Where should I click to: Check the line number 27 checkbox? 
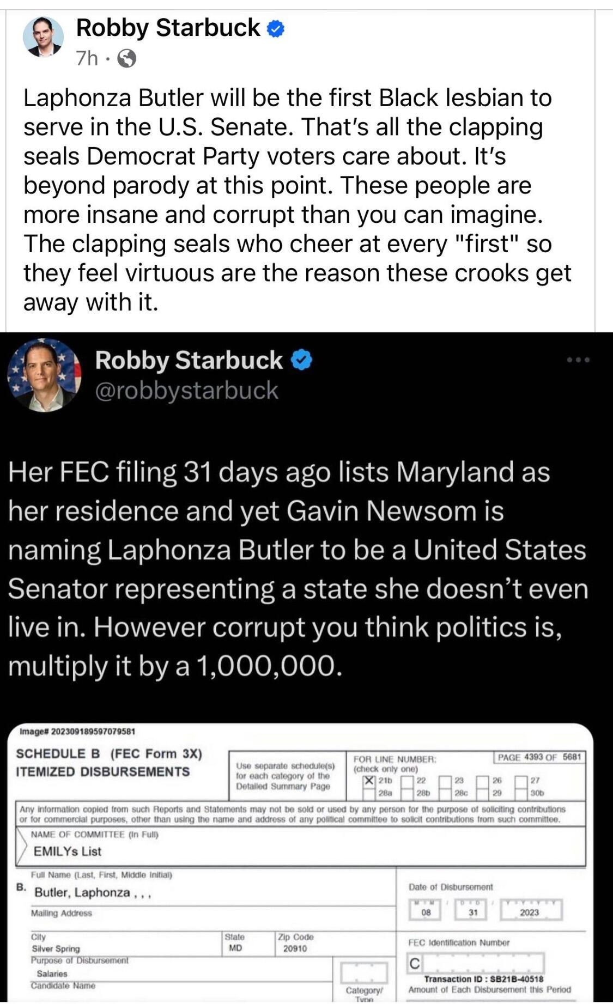click(x=521, y=781)
